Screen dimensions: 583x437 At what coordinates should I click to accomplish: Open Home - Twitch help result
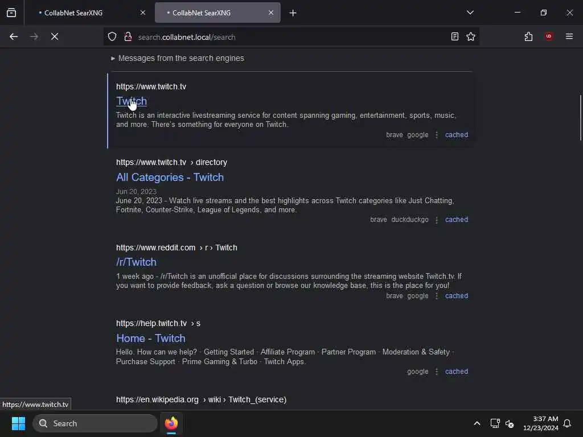coord(150,338)
